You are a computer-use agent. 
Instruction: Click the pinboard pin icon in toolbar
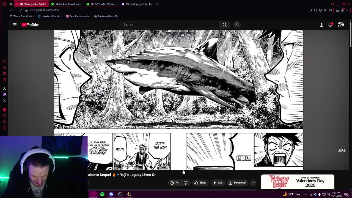coord(310,10)
